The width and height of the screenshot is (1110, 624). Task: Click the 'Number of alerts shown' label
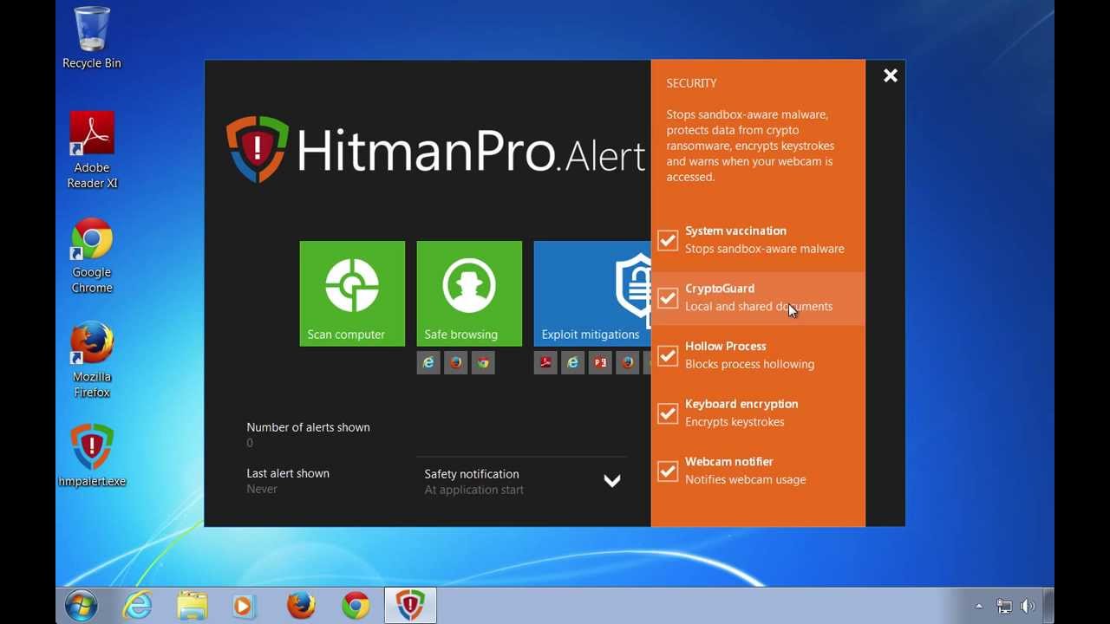308,427
